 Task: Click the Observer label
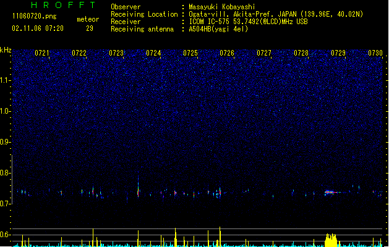tap(126, 7)
